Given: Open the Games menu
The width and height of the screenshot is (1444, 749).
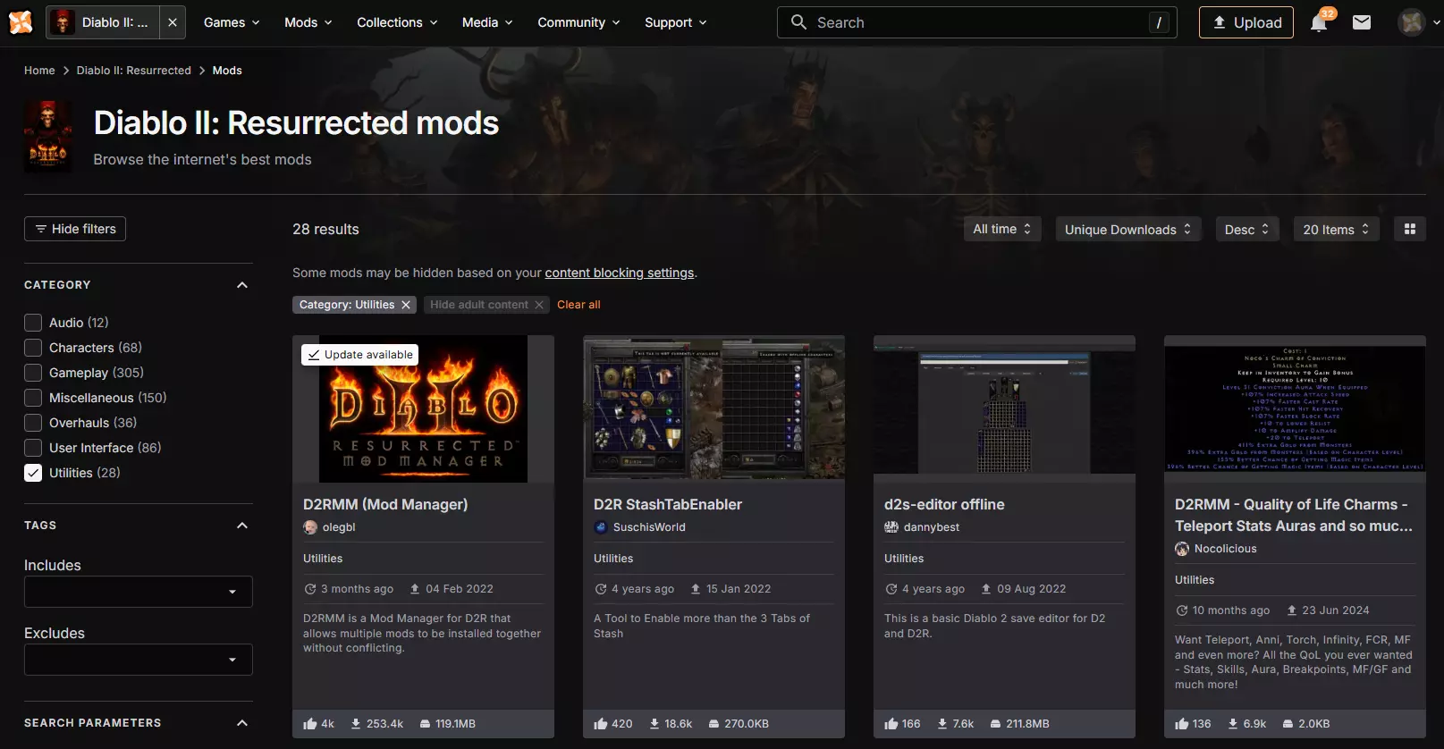Looking at the screenshot, I should click(x=232, y=22).
